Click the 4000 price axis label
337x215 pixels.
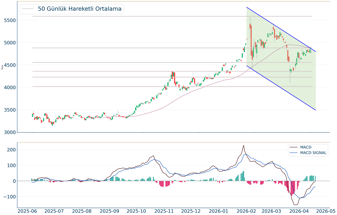[x=10, y=87]
